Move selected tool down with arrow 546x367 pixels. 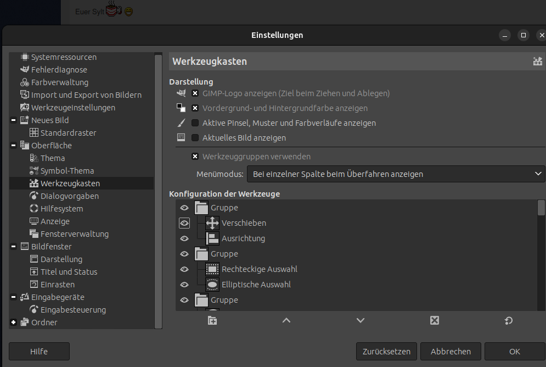[360, 321]
